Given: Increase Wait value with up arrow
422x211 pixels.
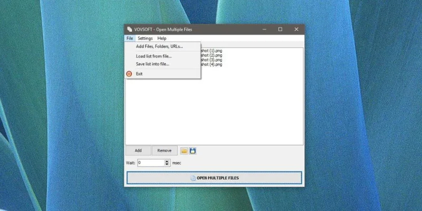Looking at the screenshot, I should pos(167,161).
